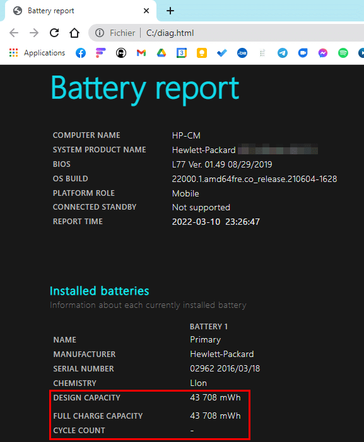Screen dimensions: 364x442
Task: Open the Applications grid shortcut
Action: tap(13, 53)
